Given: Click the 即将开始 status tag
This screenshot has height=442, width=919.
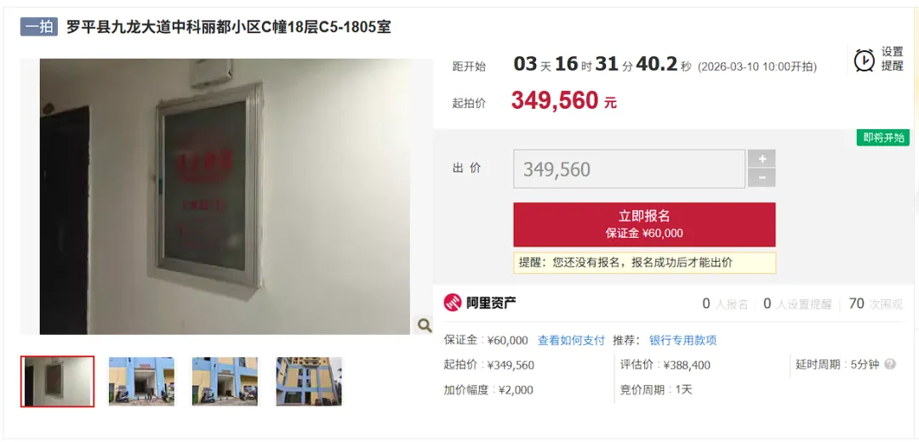Looking at the screenshot, I should [x=883, y=138].
